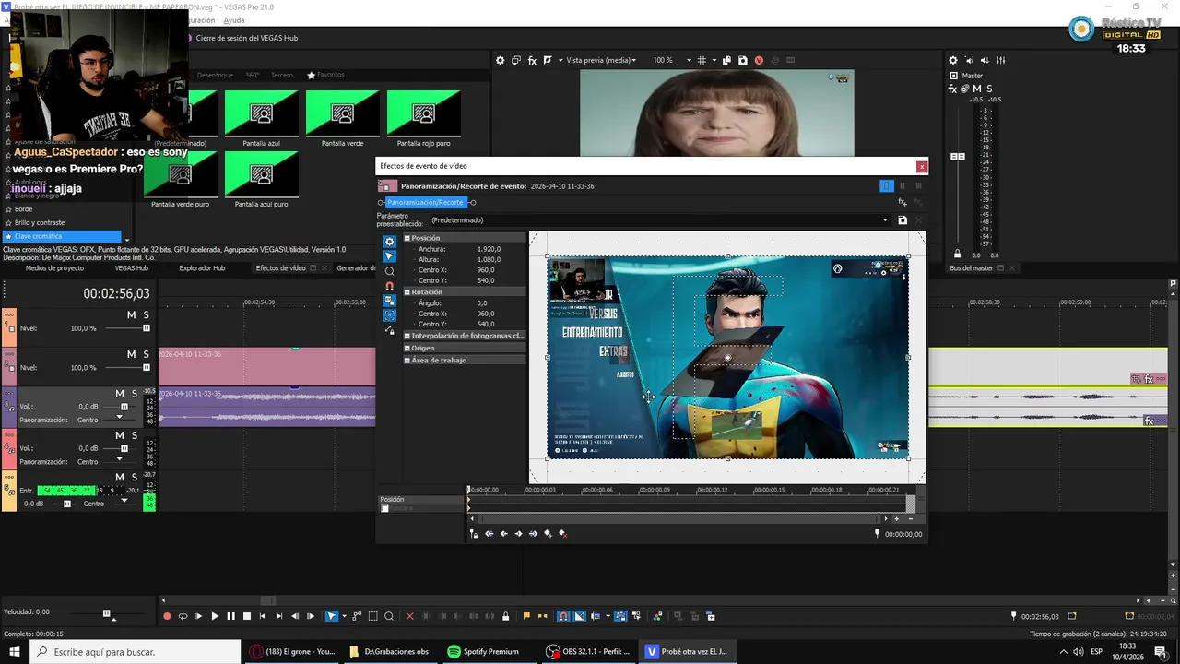Screen dimensions: 1180x664
Task: Open OBS 32.1.1 from taskbar
Action: point(587,651)
